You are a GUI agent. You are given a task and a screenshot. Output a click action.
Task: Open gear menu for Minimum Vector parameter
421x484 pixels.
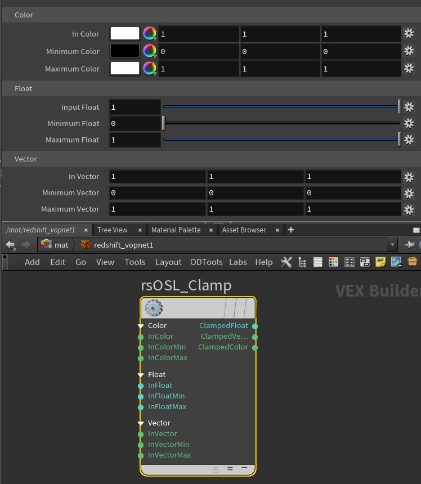point(409,194)
